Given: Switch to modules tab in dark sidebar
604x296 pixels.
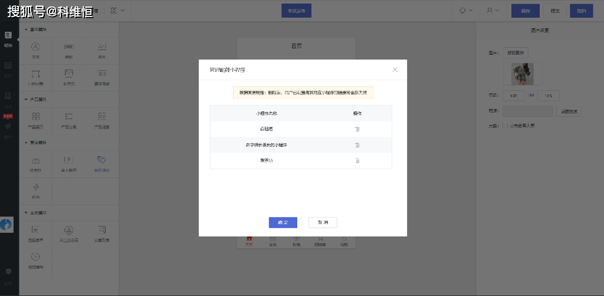Looking at the screenshot, I should pos(8,40).
